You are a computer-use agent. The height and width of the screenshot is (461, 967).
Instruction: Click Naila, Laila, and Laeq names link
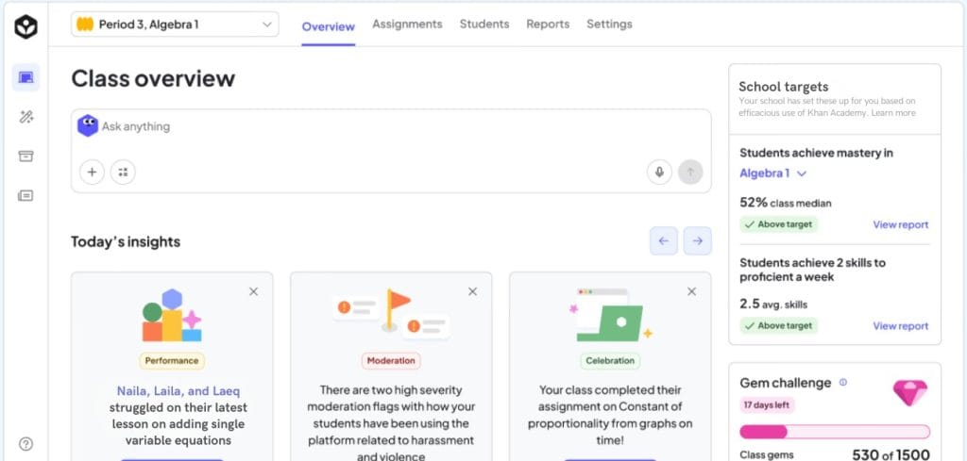pyautogui.click(x=178, y=391)
